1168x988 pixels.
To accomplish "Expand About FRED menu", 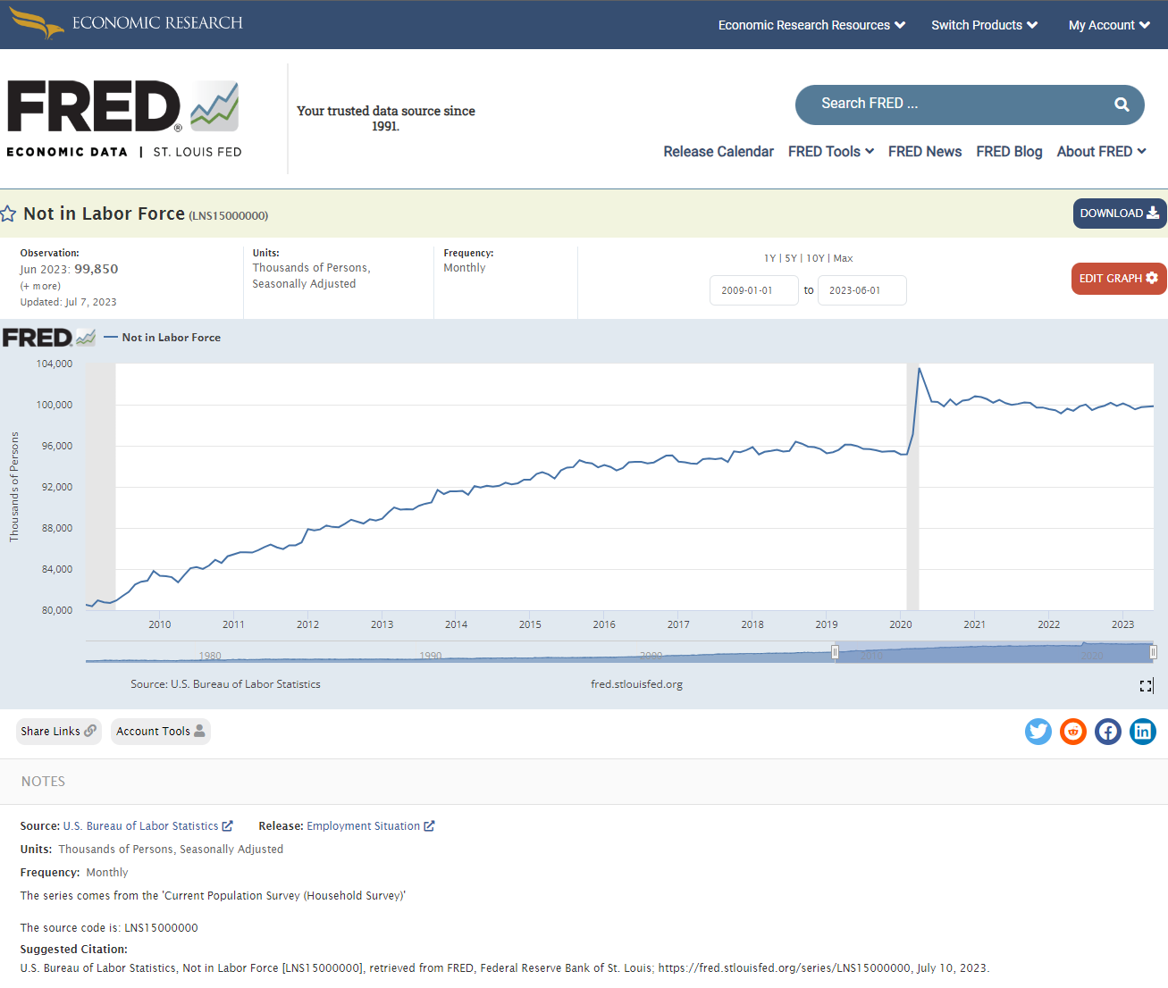I will pos(1102,152).
